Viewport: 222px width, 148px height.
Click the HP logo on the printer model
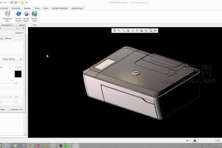pos(136,73)
